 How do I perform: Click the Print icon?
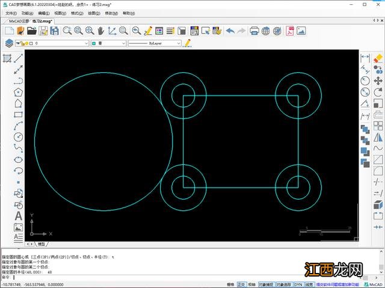[x=254, y=31]
